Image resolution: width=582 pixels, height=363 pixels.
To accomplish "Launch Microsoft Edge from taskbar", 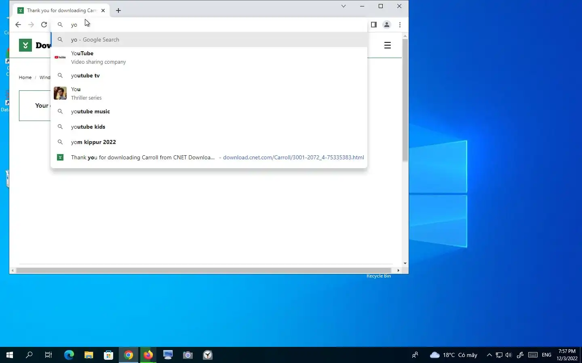I will coord(69,355).
